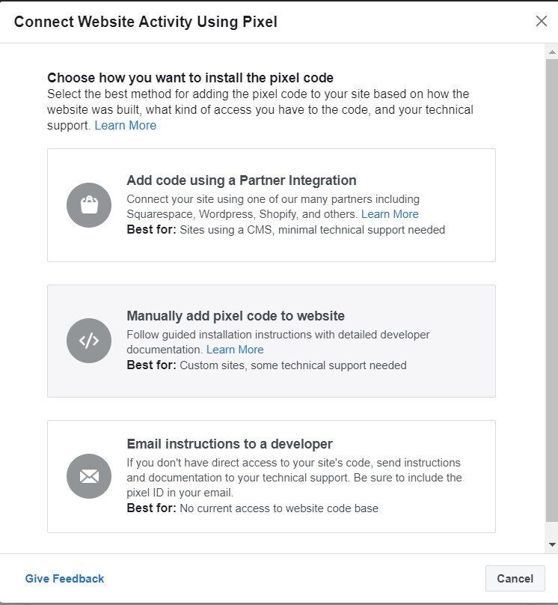Click the scrollbar up arrow
This screenshot has width=558, height=605.
pos(552,52)
